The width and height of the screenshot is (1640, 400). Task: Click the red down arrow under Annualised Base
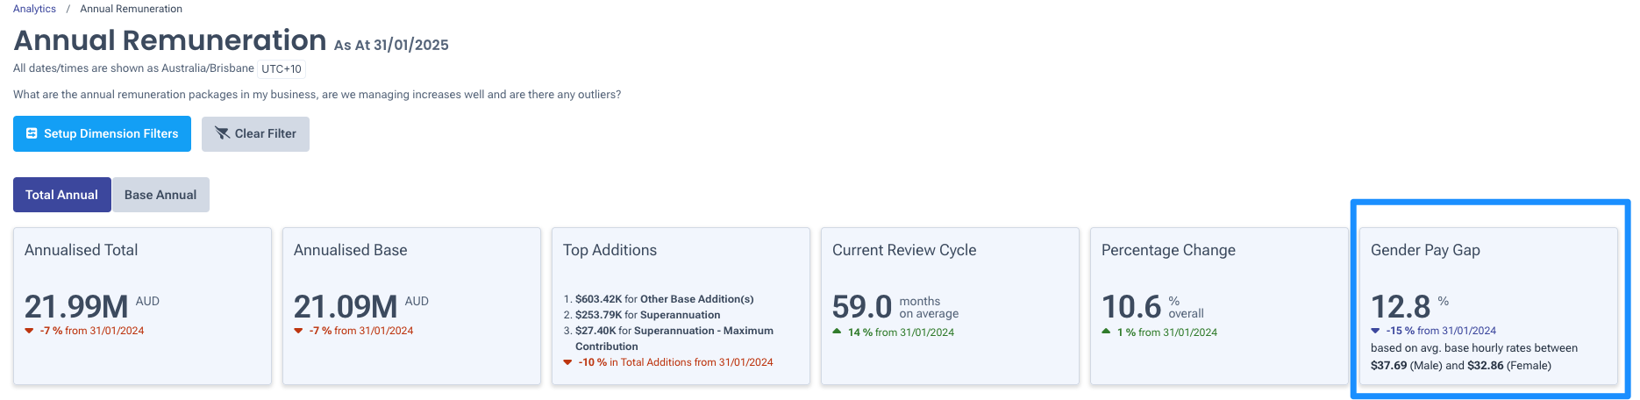(298, 331)
